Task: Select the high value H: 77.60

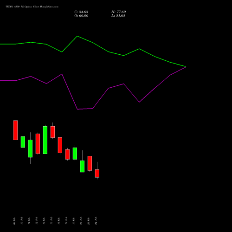Action: [x=119, y=12]
